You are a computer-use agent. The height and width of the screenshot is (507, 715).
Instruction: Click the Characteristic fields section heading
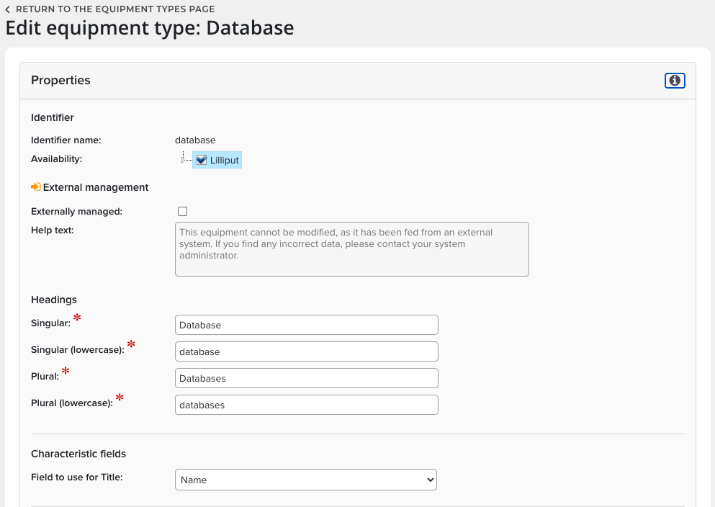click(x=78, y=454)
